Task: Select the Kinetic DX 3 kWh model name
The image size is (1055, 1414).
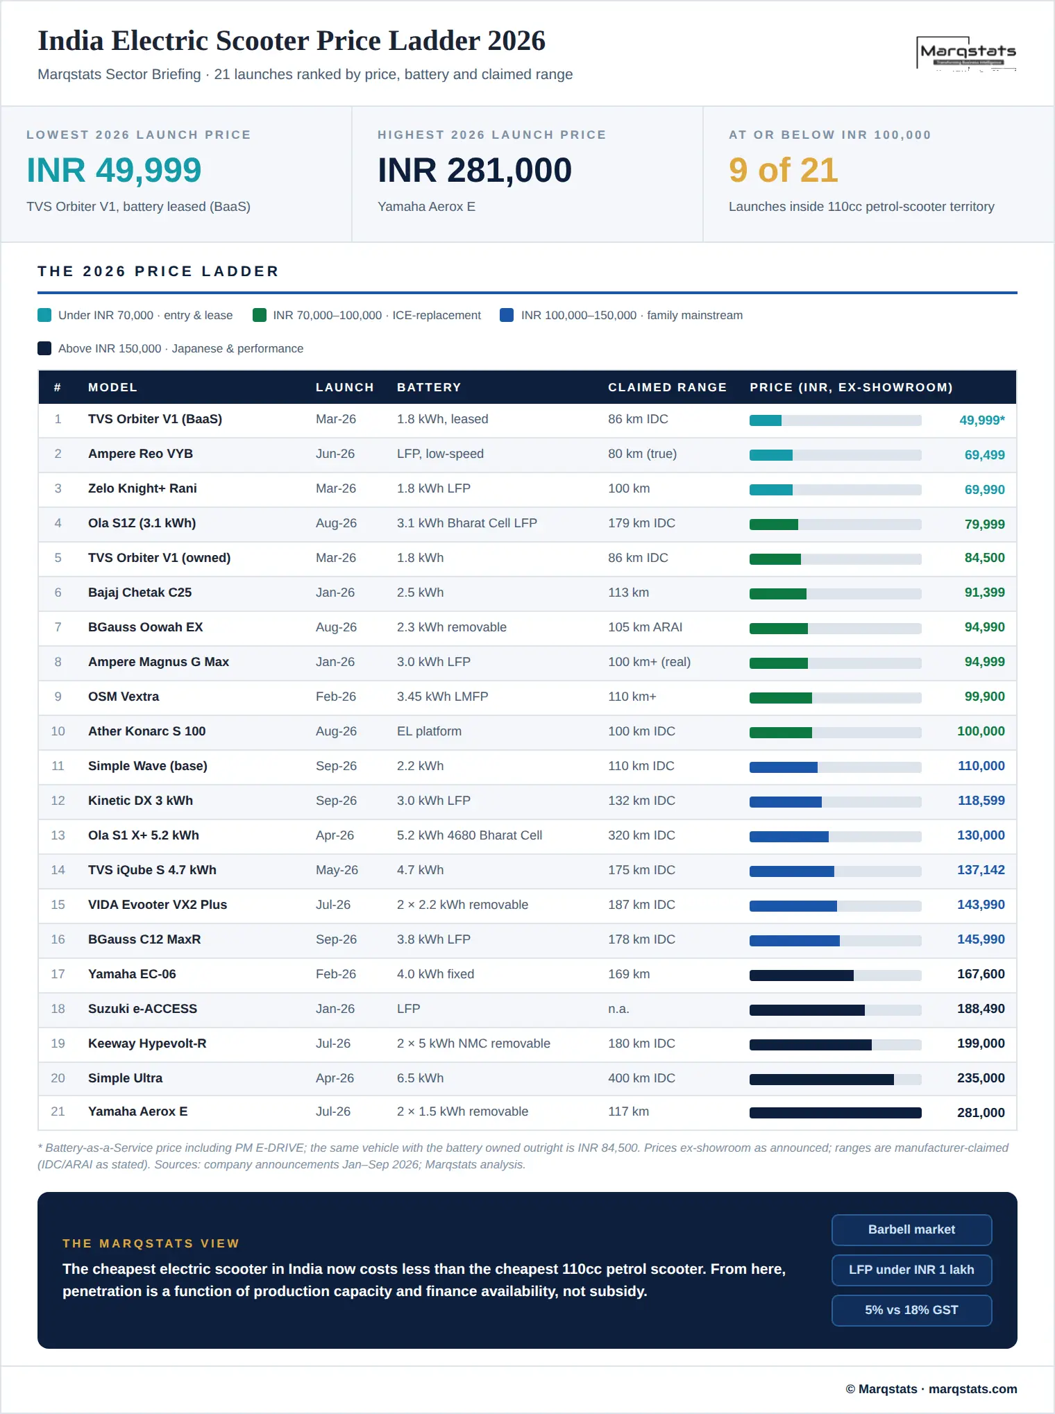Action: pos(140,801)
